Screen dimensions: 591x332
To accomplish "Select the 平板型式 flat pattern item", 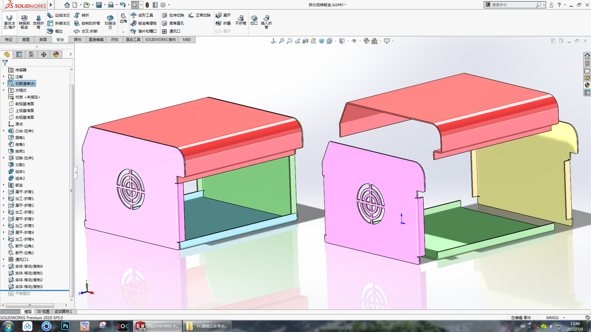I will (22, 293).
